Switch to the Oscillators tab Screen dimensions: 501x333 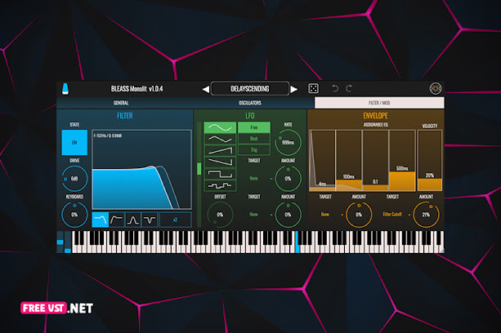(x=250, y=103)
